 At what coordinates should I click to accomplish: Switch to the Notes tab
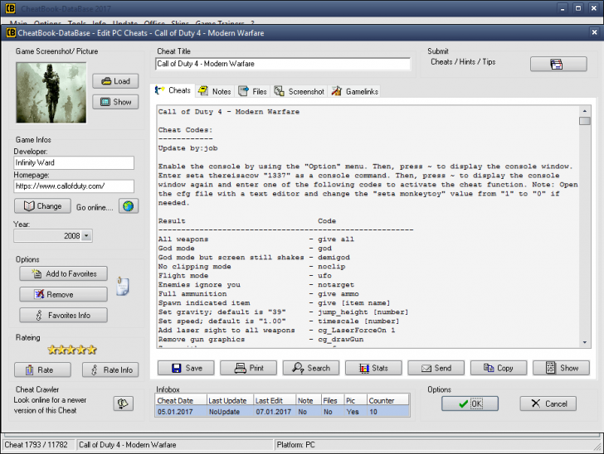pos(215,92)
